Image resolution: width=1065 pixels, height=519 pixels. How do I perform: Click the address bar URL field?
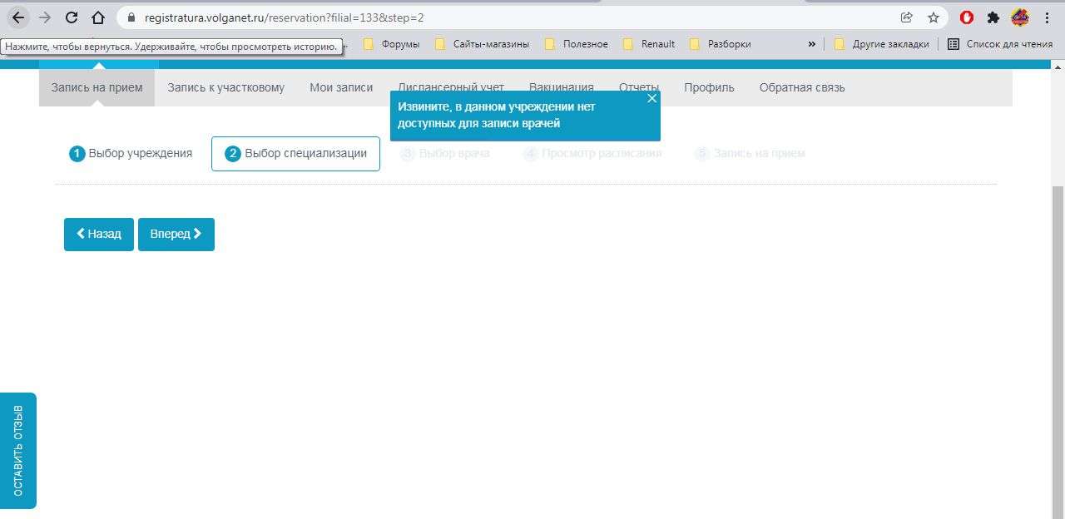coord(499,17)
